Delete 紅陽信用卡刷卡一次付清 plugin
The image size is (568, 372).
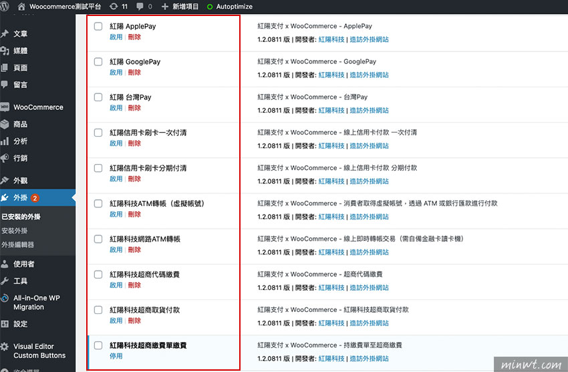(134, 143)
